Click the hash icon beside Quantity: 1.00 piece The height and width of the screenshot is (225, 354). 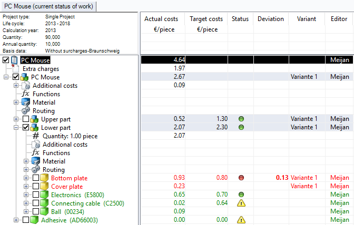(x=36, y=136)
